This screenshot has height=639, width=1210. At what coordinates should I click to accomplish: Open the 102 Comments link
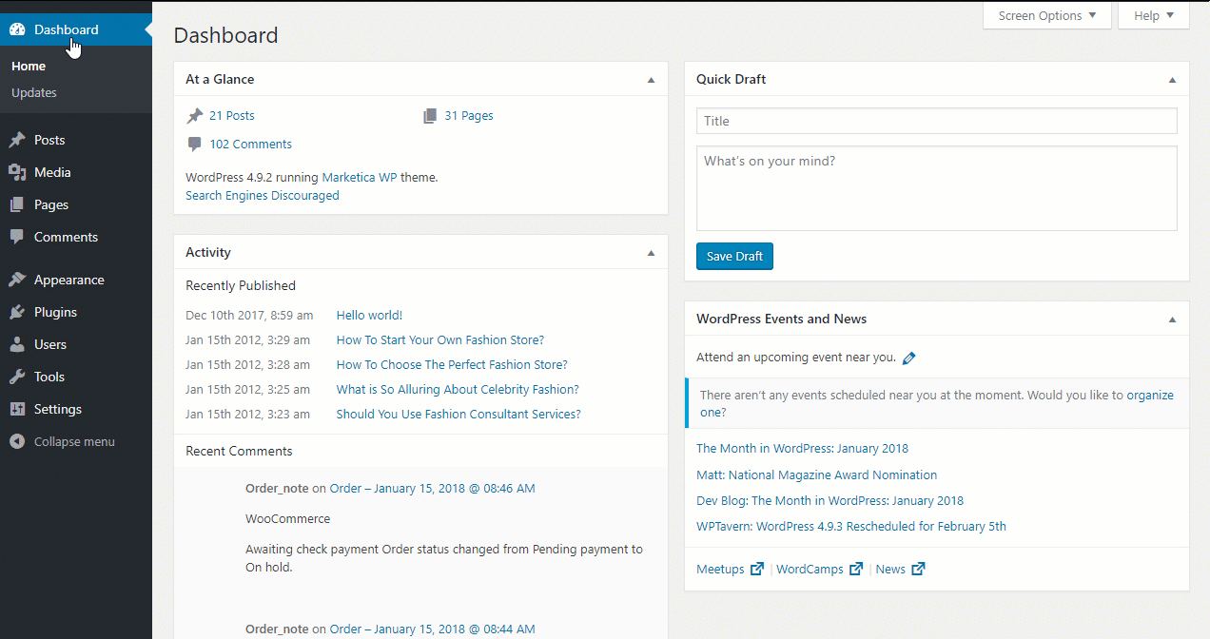tap(251, 145)
